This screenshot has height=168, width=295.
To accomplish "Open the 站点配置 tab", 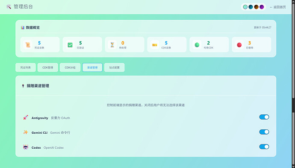I will [x=115, y=68].
